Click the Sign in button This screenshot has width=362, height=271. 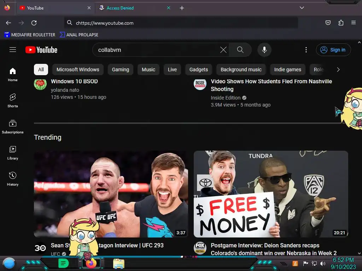coord(333,50)
